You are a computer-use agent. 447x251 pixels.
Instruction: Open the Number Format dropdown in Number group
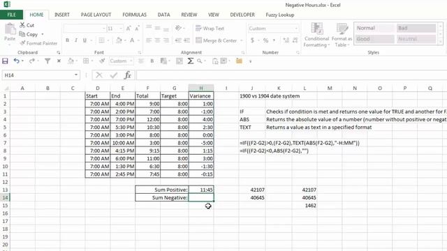click(x=296, y=29)
